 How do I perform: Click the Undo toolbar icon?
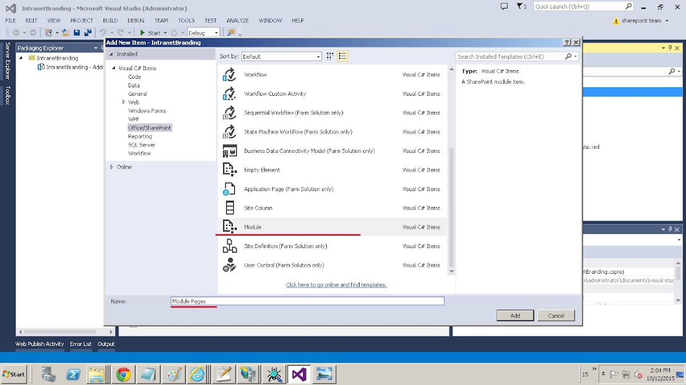coord(103,33)
